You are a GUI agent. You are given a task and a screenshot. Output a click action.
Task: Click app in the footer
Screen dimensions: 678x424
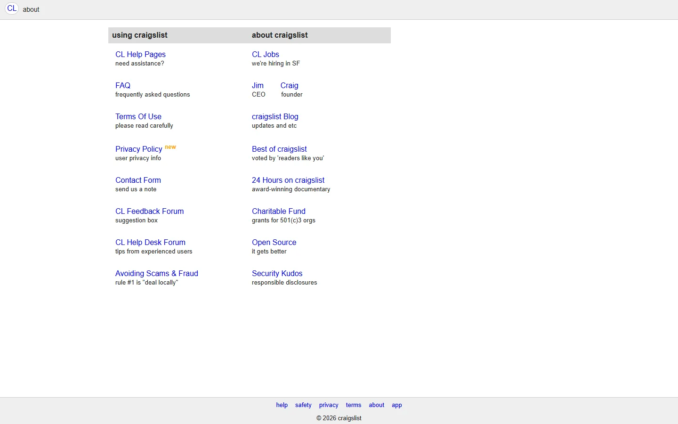point(397,405)
